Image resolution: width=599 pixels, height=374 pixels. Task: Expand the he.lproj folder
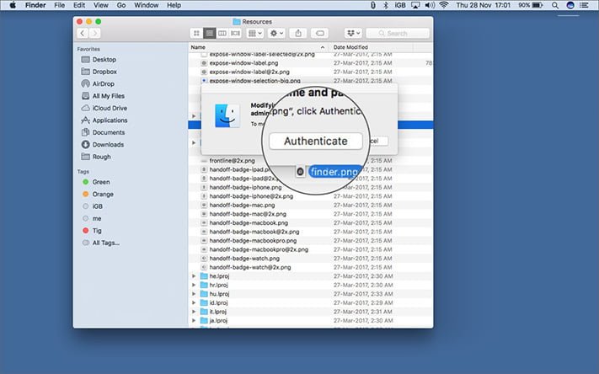point(194,276)
